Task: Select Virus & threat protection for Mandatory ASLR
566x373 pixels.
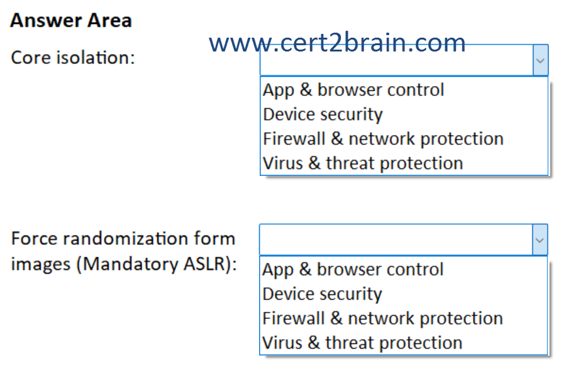Action: pos(362,343)
